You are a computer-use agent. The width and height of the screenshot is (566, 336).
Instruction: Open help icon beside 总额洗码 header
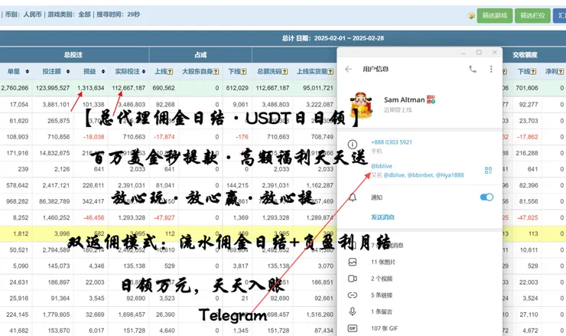tap(285, 71)
